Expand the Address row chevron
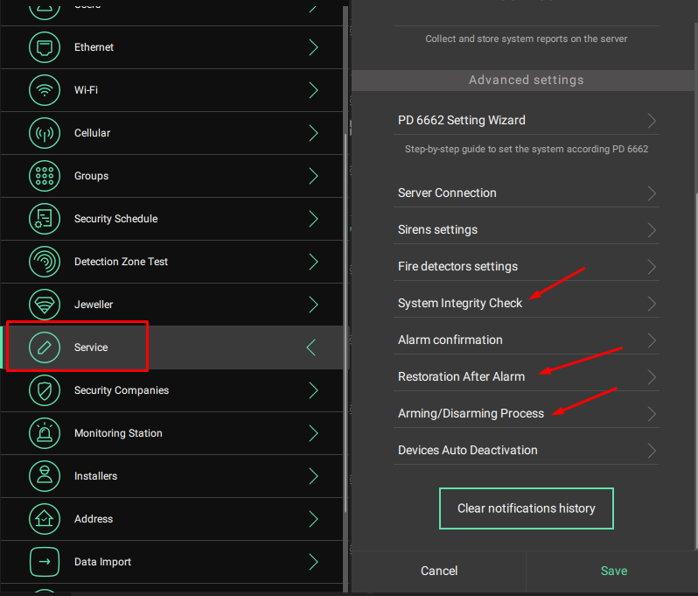The height and width of the screenshot is (596, 698). tap(313, 519)
